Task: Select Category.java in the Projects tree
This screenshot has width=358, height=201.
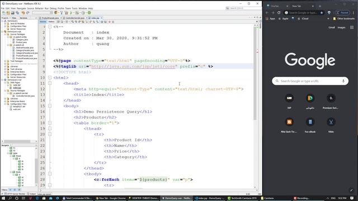Action: pos(22,40)
